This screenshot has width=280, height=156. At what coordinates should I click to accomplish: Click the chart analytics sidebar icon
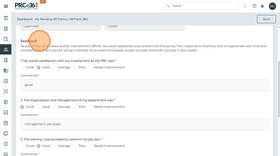pos(6,113)
